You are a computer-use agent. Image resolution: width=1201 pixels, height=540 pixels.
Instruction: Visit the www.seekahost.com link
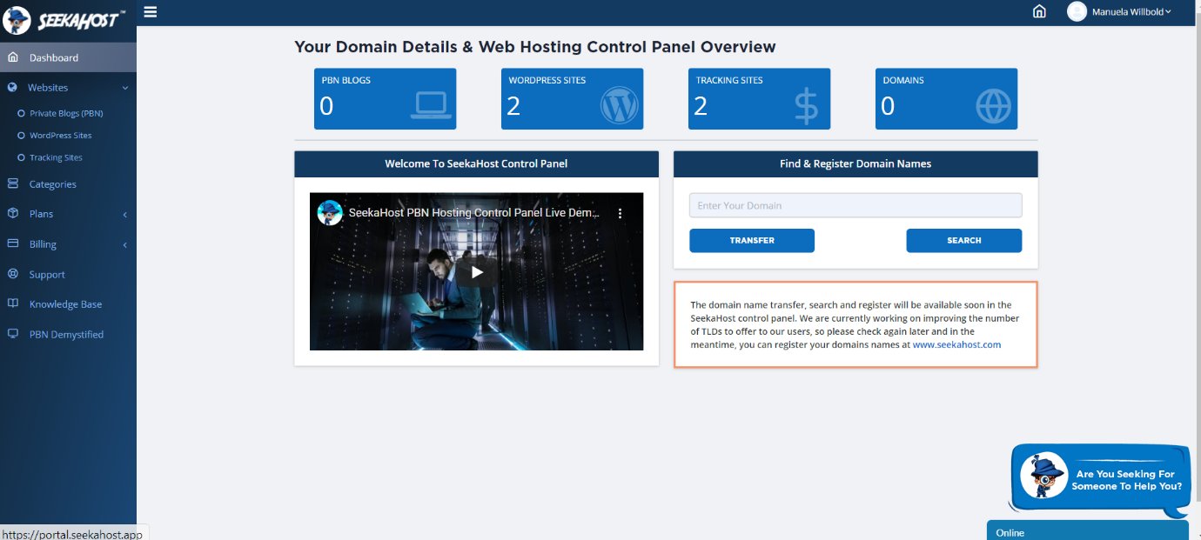[x=957, y=343]
